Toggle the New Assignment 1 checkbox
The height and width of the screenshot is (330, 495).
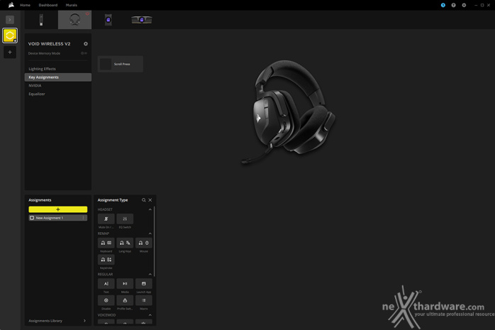click(32, 218)
